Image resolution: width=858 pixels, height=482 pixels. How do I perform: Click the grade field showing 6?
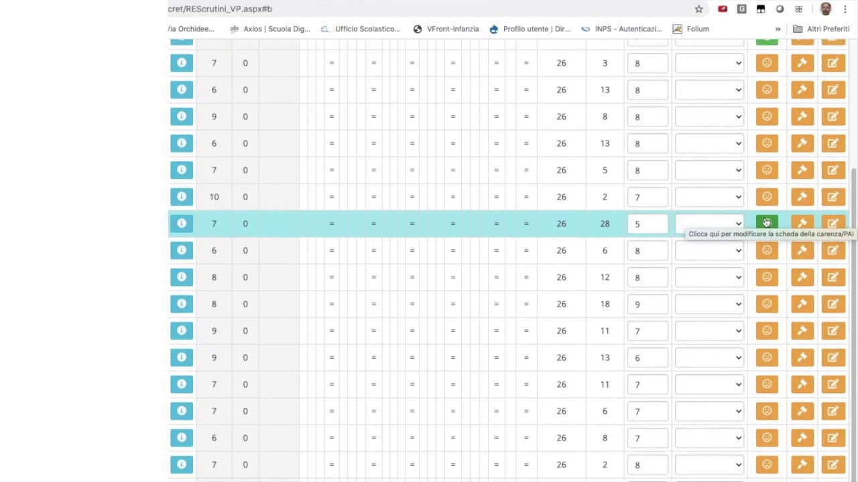coord(648,357)
